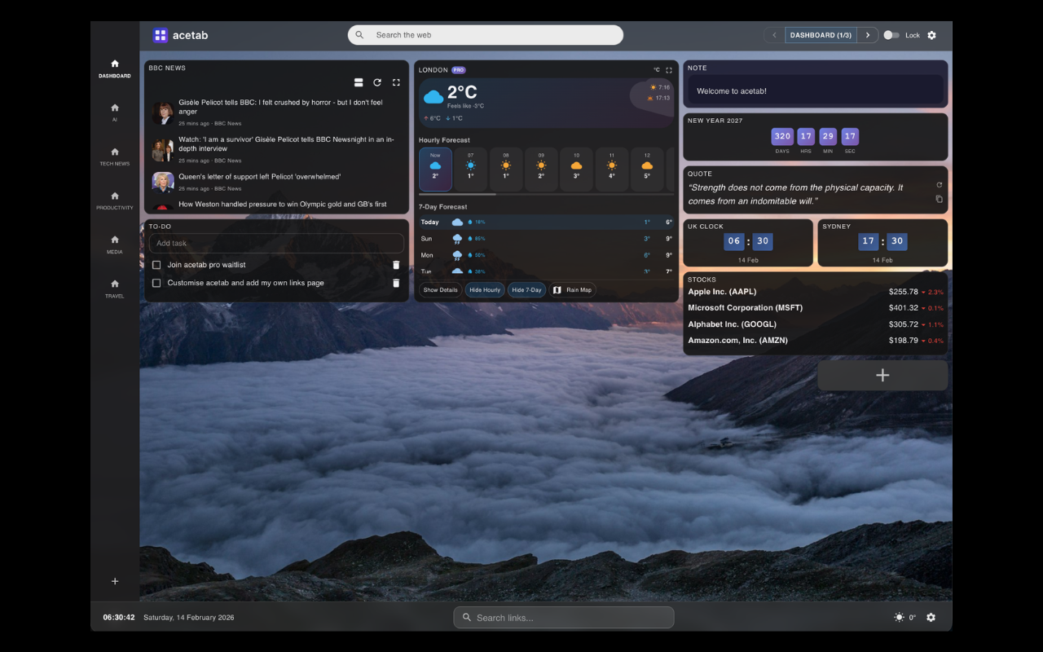Screen dimensions: 1043x652
Task: Click the sun weather icon in bottom bar
Action: tap(899, 617)
